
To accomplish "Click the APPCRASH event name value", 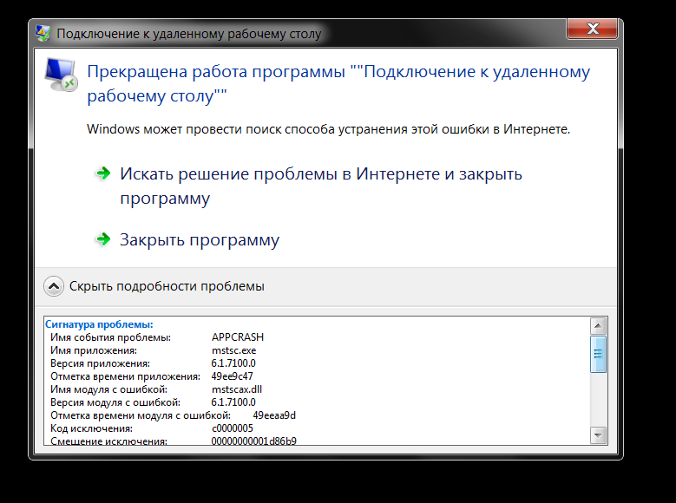I will point(237,337).
